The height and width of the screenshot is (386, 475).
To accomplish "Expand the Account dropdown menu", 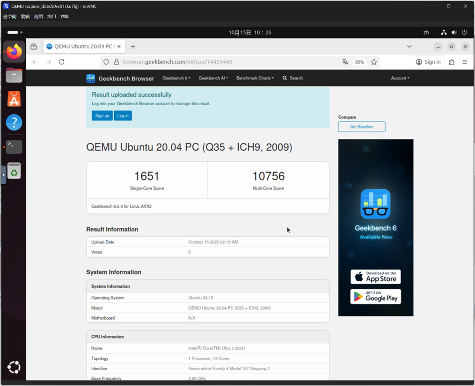I will pyautogui.click(x=400, y=78).
